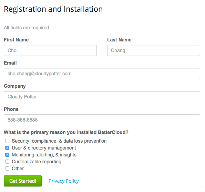Click the First Name label

16,40
